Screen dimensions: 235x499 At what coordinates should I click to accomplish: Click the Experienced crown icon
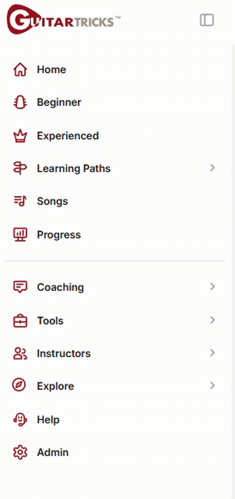click(x=20, y=136)
